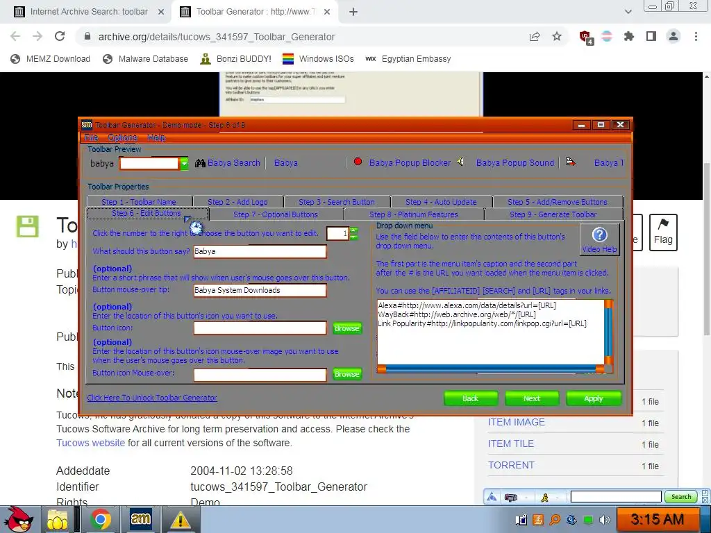
Task: Open the Tucows website link
Action: (90, 443)
